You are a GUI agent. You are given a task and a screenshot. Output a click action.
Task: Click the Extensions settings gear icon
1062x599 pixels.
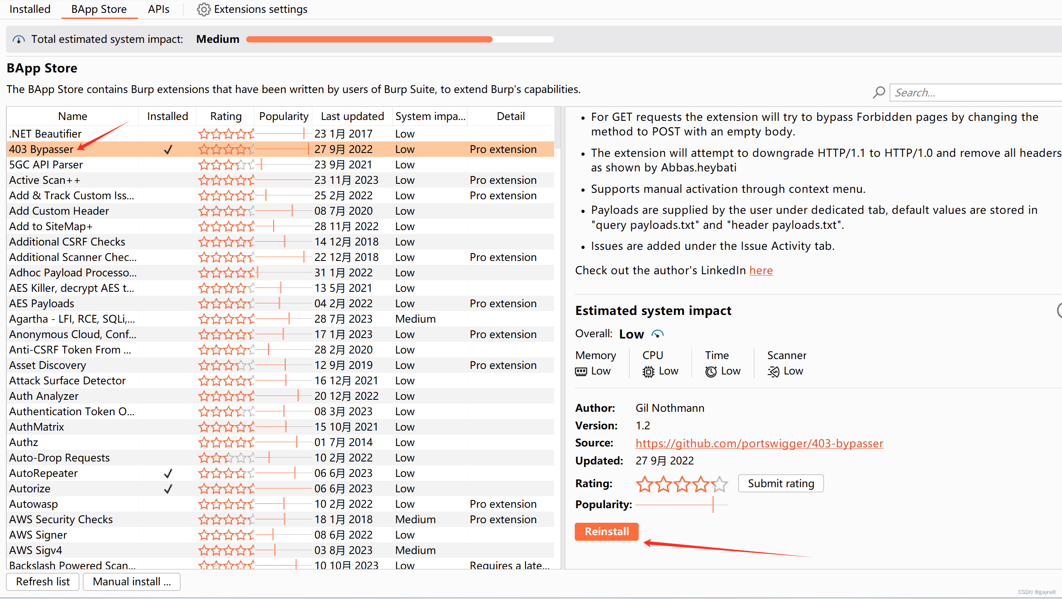(x=203, y=9)
